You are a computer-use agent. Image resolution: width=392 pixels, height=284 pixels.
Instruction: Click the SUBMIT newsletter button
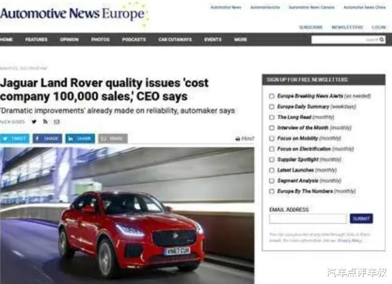[361, 219]
